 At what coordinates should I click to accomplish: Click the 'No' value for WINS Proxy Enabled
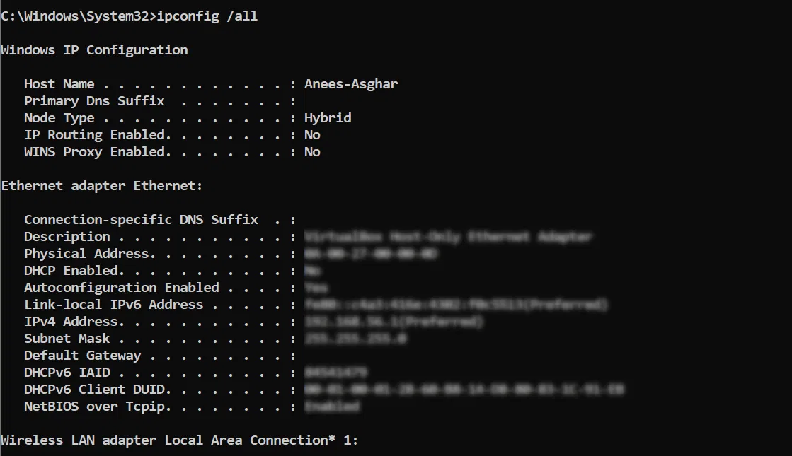[312, 152]
